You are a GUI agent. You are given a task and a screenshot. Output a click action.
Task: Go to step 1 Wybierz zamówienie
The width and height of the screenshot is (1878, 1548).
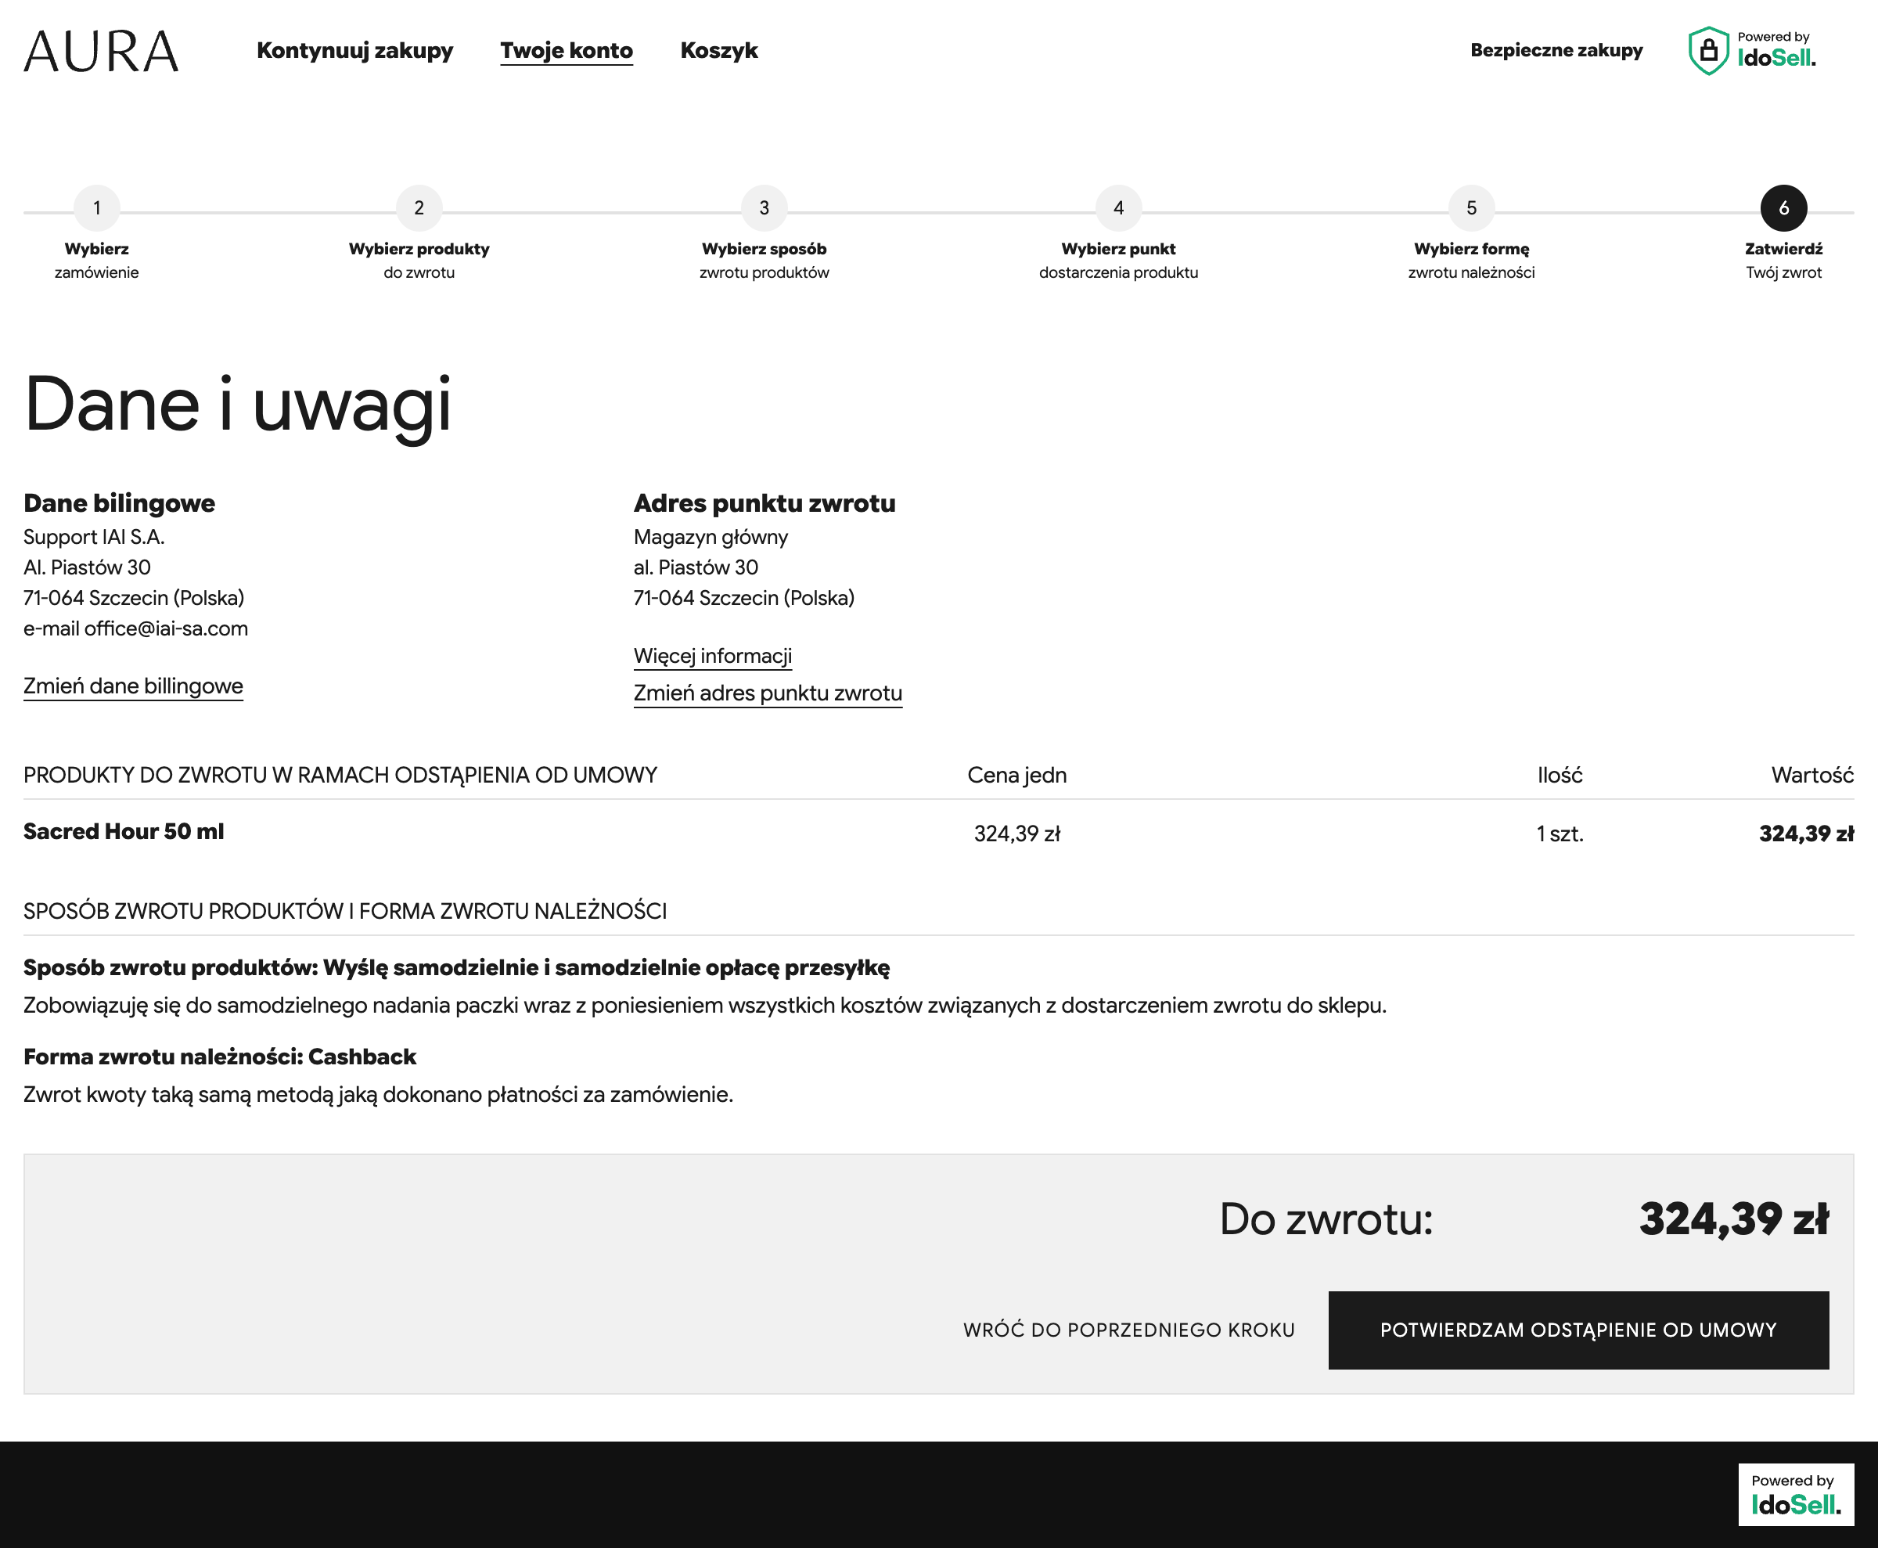(x=96, y=234)
